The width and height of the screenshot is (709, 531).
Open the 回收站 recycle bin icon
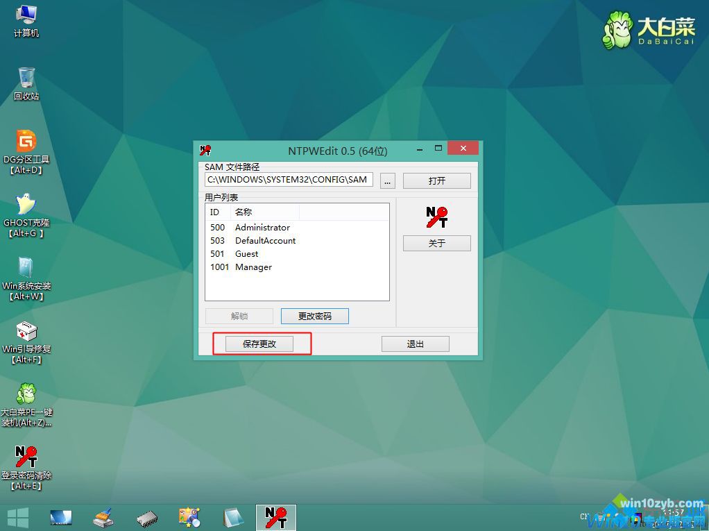coord(26,78)
